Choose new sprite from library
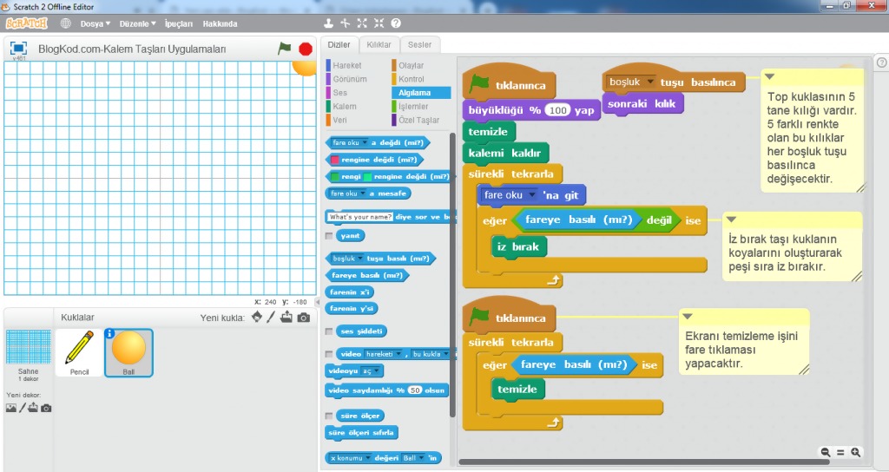 [257, 317]
